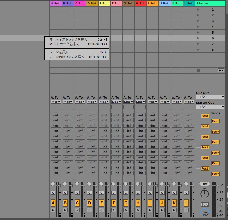Toggle L return track activator

(x=186, y=203)
